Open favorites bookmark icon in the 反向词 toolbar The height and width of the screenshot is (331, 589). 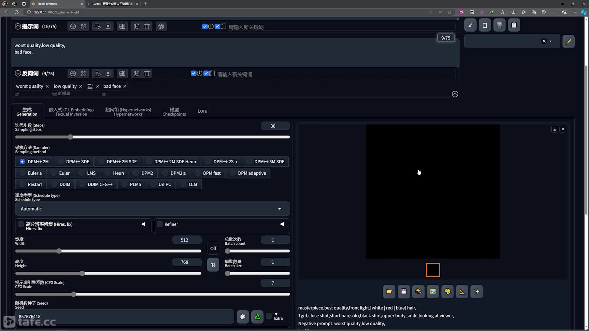click(108, 74)
